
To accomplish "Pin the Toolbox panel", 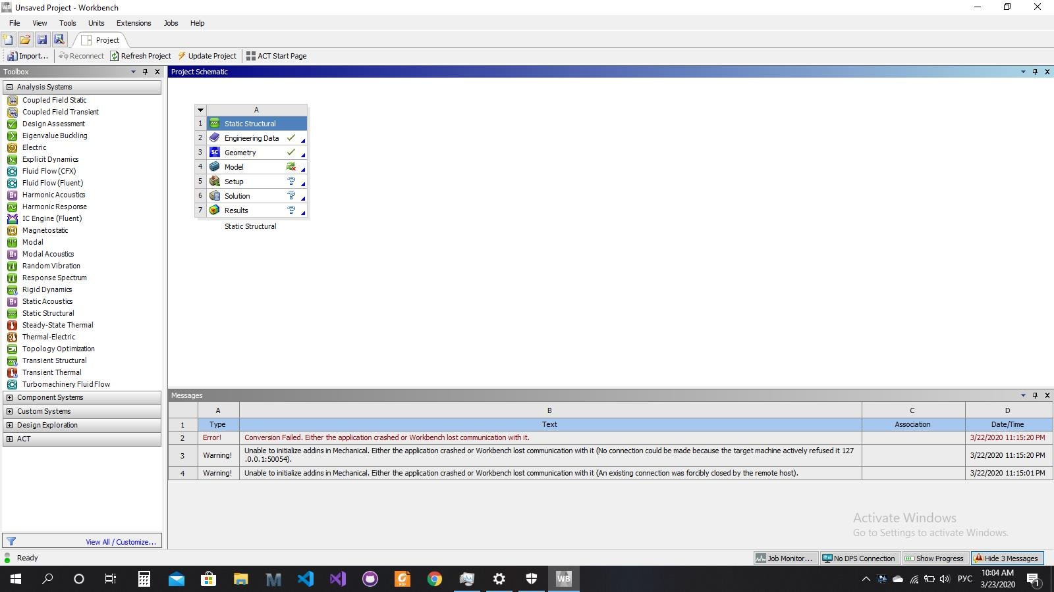I will point(145,72).
